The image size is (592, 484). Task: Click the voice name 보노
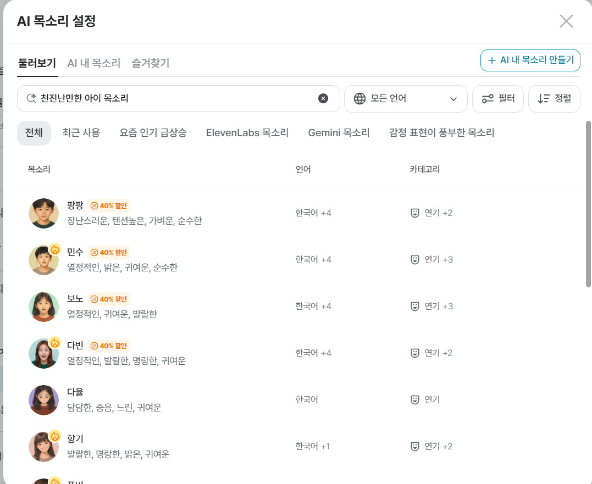pyautogui.click(x=75, y=299)
